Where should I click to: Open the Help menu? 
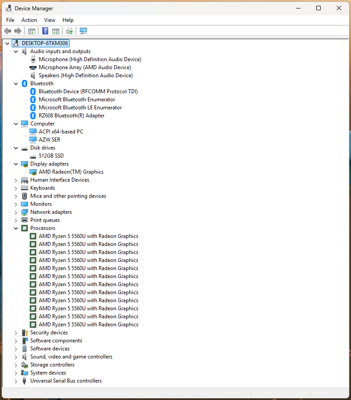[68, 20]
